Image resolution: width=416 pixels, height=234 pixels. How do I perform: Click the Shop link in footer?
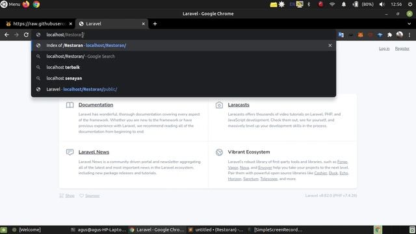click(70, 196)
